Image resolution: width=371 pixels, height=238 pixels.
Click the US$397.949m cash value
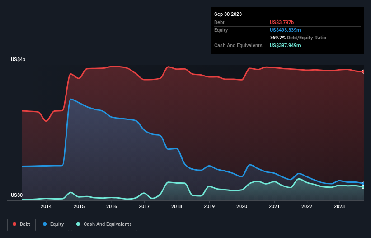tap(285, 45)
